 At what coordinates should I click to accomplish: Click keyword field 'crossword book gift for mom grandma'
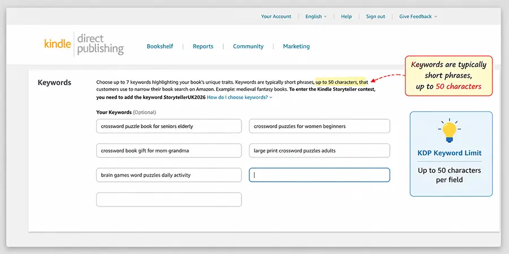169,151
